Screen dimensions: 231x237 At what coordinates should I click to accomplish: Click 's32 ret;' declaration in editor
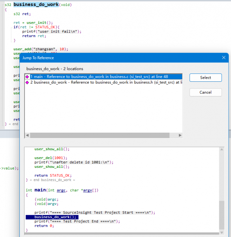22,14
